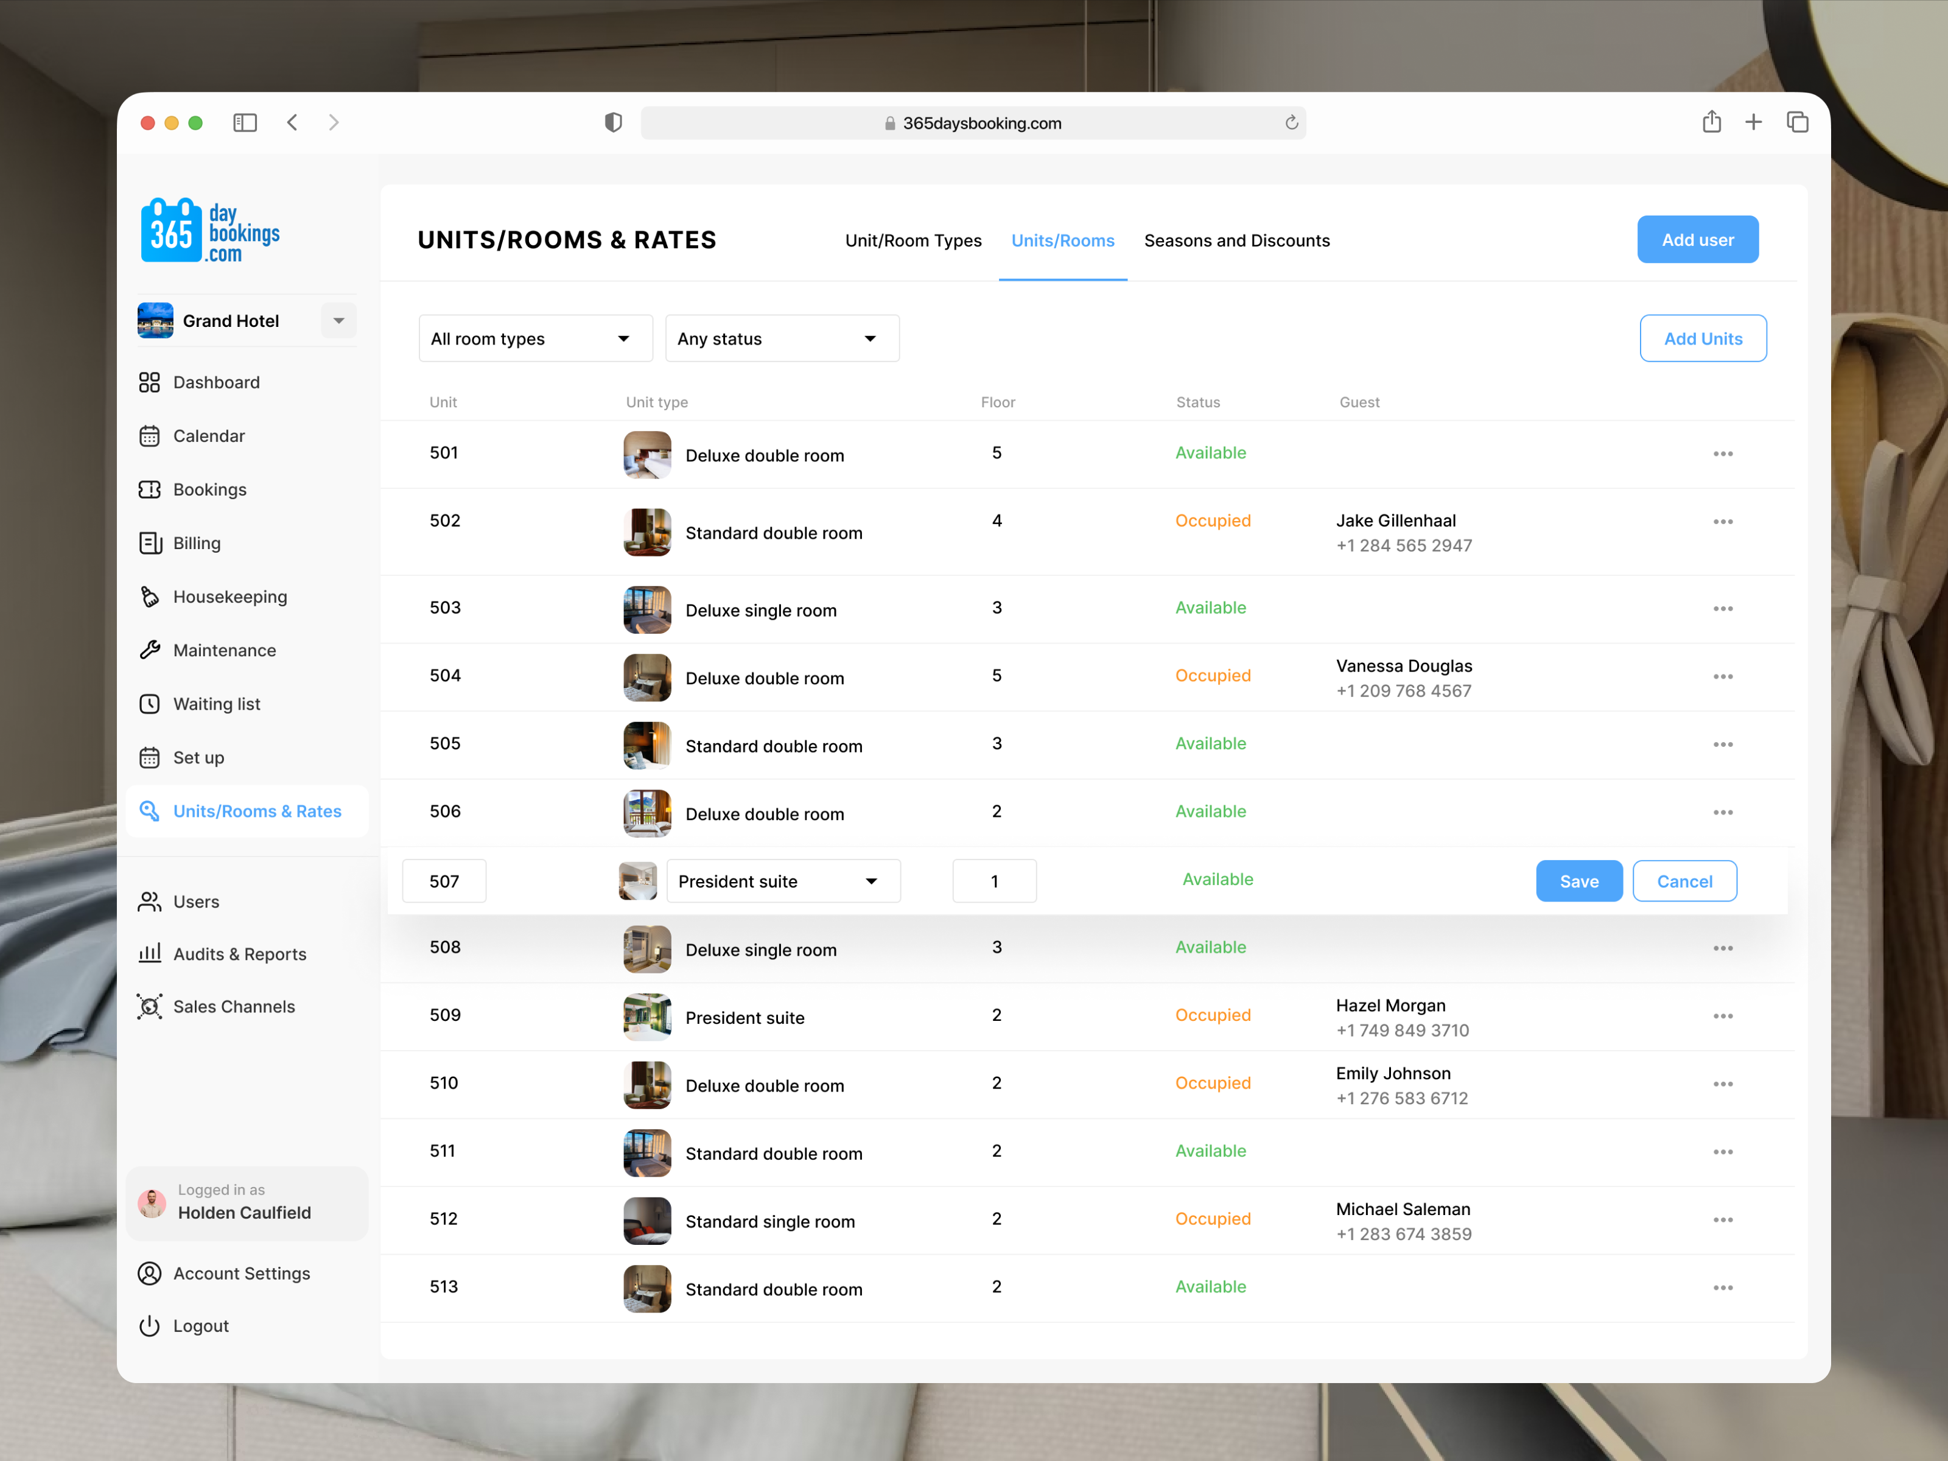Save the new unit 507
Screen dimensions: 1948x1461
tap(1578, 881)
